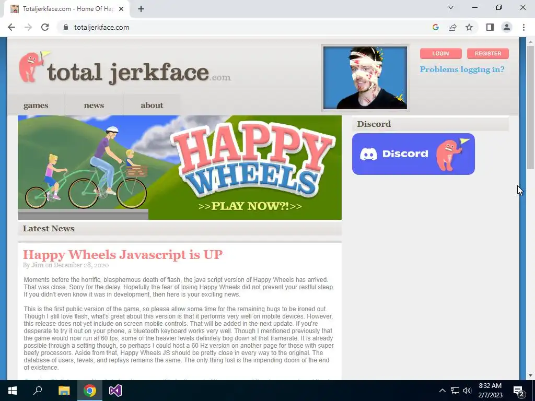Reload the page with the refresh icon
The height and width of the screenshot is (401, 535).
pos(45,27)
